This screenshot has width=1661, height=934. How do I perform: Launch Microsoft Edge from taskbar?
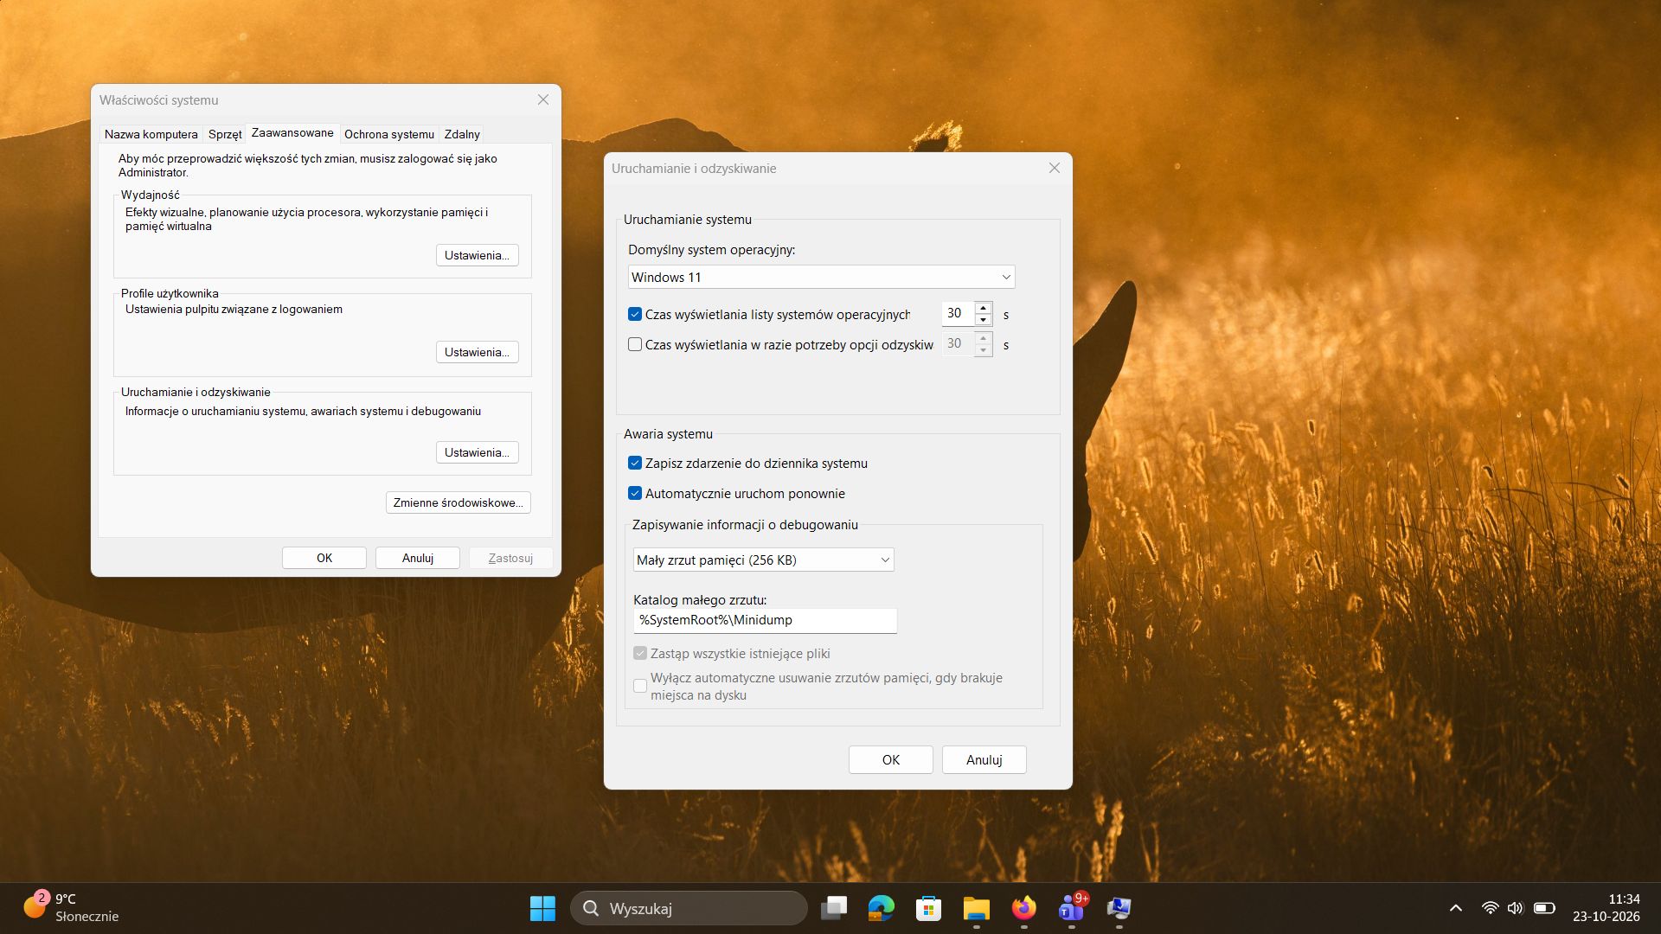click(881, 908)
